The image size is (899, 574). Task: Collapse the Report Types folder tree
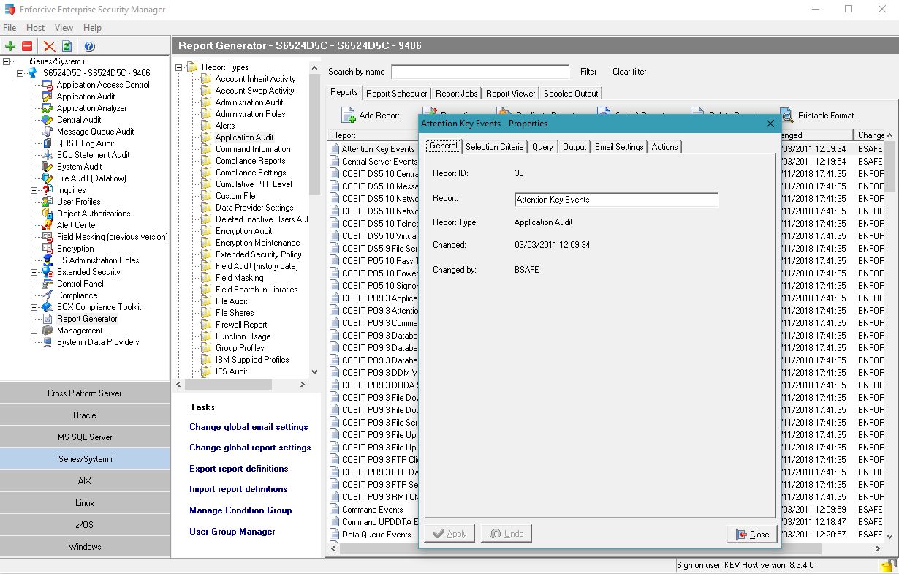179,67
